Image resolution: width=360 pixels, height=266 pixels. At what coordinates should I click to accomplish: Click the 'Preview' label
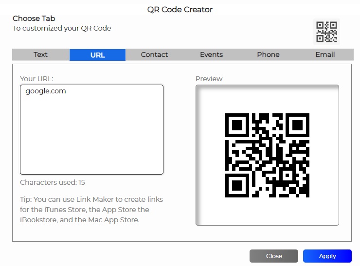tap(209, 79)
